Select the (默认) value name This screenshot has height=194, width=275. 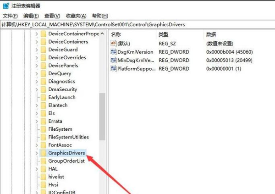124,44
